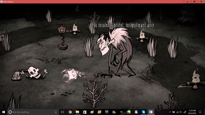The height and width of the screenshot is (115, 205).
Task: Open File Explorer from the taskbar
Action: [77, 112]
